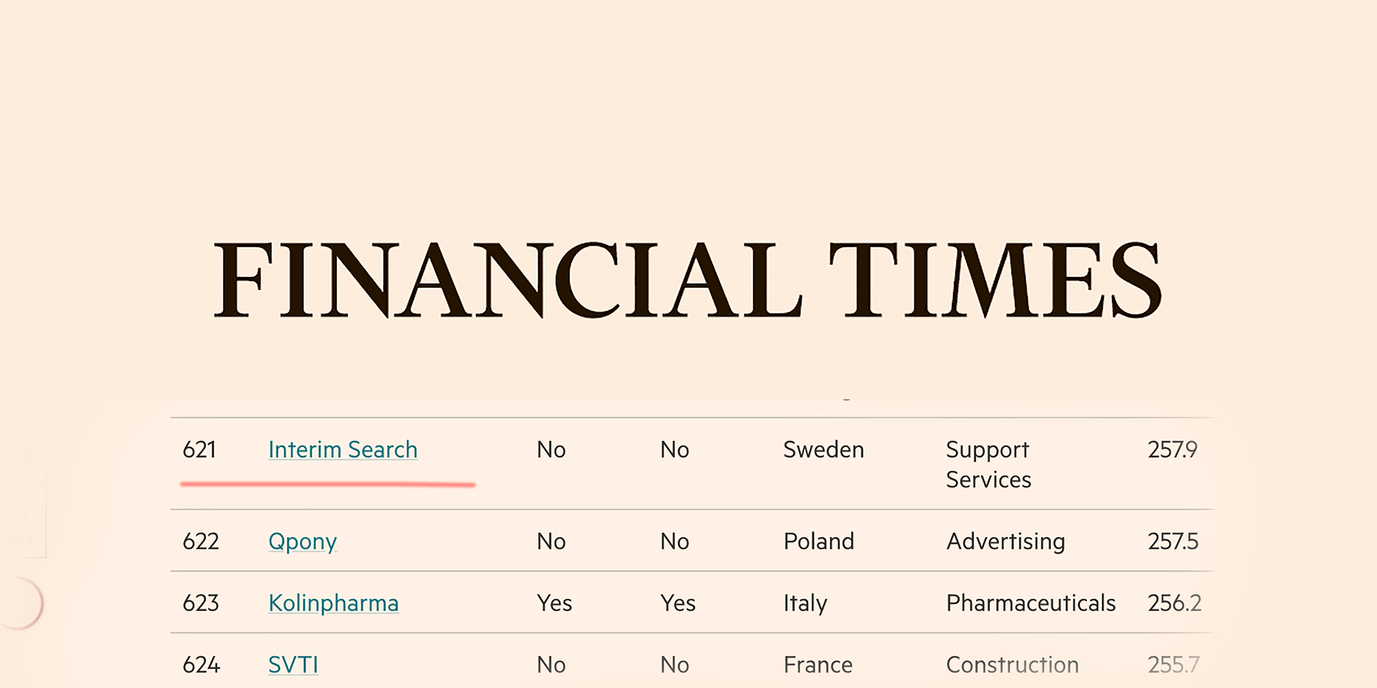This screenshot has height=688, width=1377.
Task: Click the Italy country cell
Action: click(805, 603)
